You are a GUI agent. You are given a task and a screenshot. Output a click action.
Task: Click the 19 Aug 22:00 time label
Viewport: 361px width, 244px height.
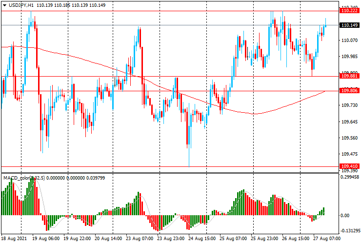tap(77, 238)
